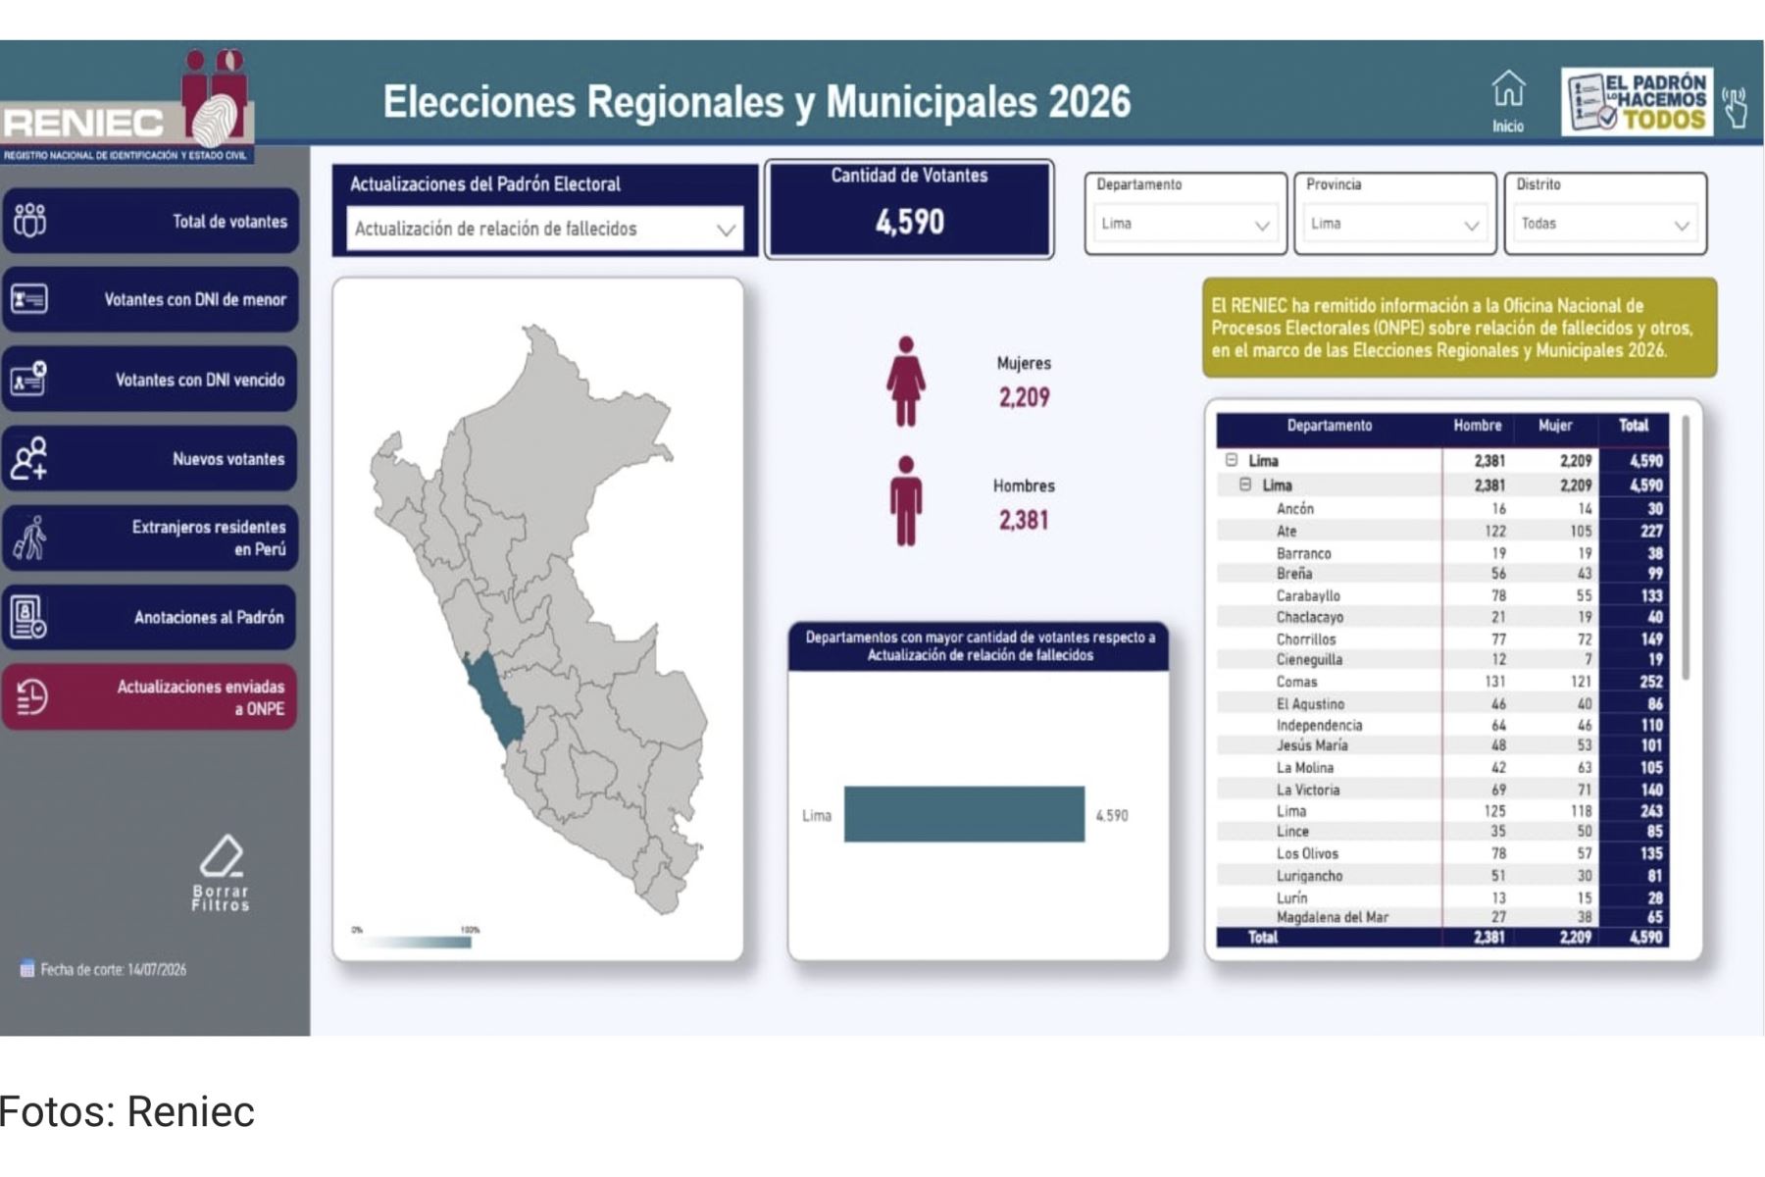Click the highlighted Lima region on the map
This screenshot has width=1765, height=1177.
[494, 701]
